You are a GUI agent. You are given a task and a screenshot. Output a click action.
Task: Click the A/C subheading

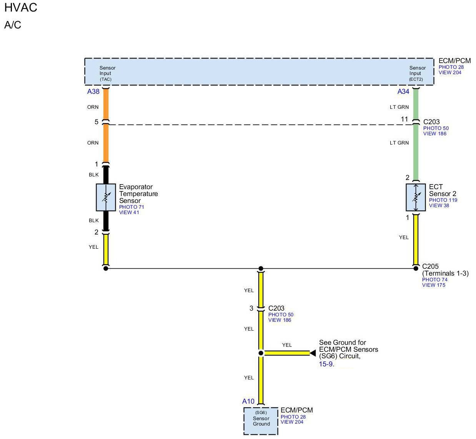click(x=13, y=25)
